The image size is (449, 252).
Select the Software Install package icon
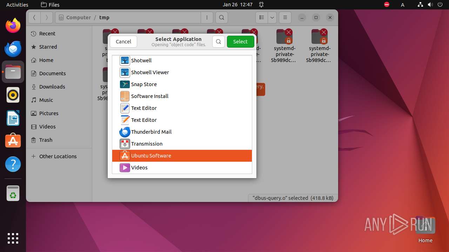coord(125,96)
